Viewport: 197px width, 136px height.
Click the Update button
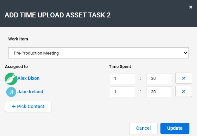click(x=175, y=128)
